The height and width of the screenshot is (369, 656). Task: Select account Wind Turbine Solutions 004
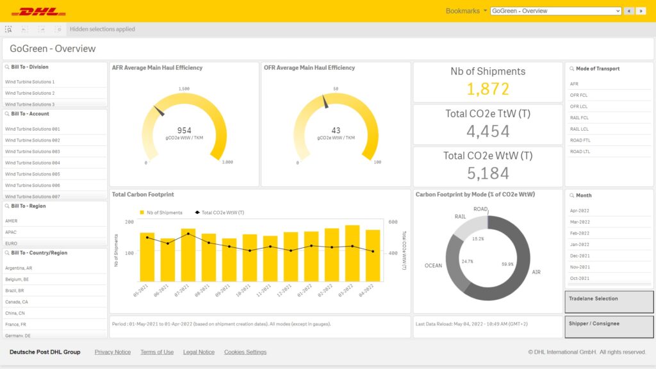55,163
